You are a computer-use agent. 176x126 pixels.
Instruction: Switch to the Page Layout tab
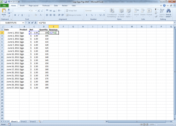(x=34, y=5)
